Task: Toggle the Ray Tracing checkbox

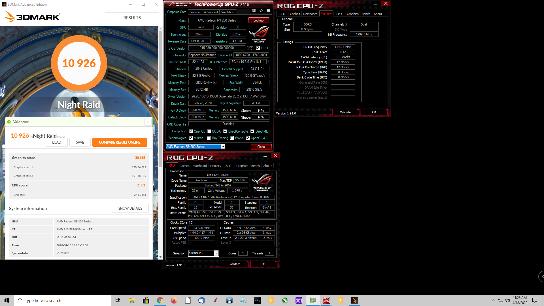Action: click(x=209, y=138)
